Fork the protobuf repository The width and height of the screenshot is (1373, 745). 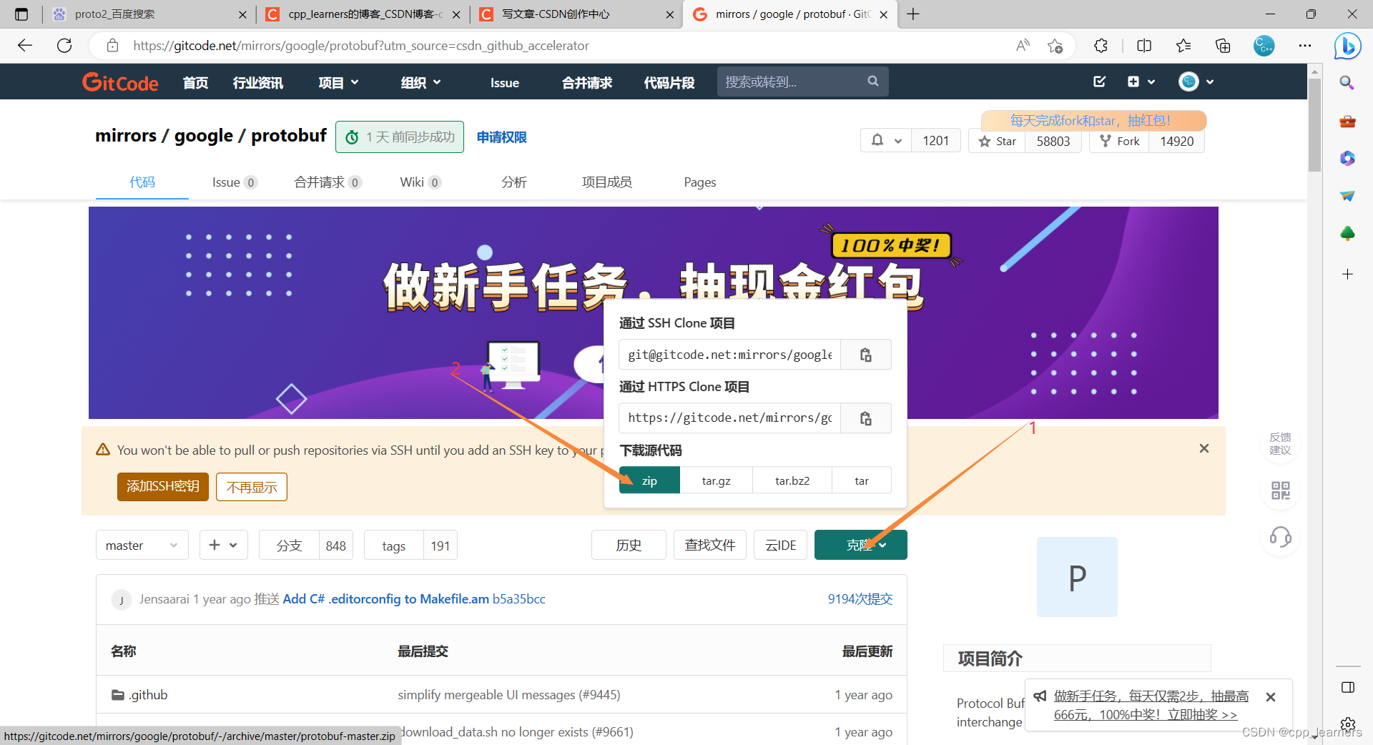(1120, 141)
